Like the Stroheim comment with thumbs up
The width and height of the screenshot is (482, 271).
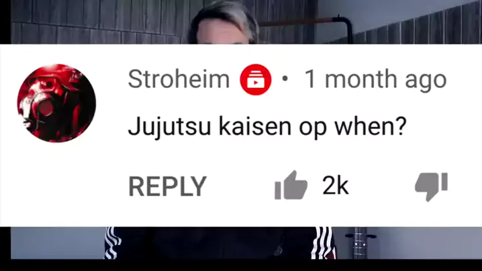coord(291,185)
